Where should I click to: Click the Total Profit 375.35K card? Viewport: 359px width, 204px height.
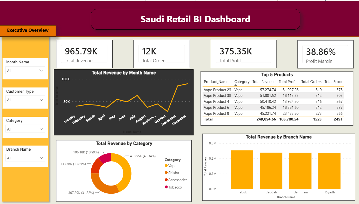pyautogui.click(x=243, y=54)
